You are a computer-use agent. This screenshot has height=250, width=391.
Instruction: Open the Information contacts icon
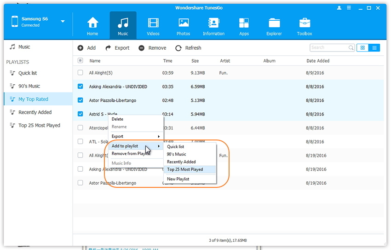click(x=213, y=23)
